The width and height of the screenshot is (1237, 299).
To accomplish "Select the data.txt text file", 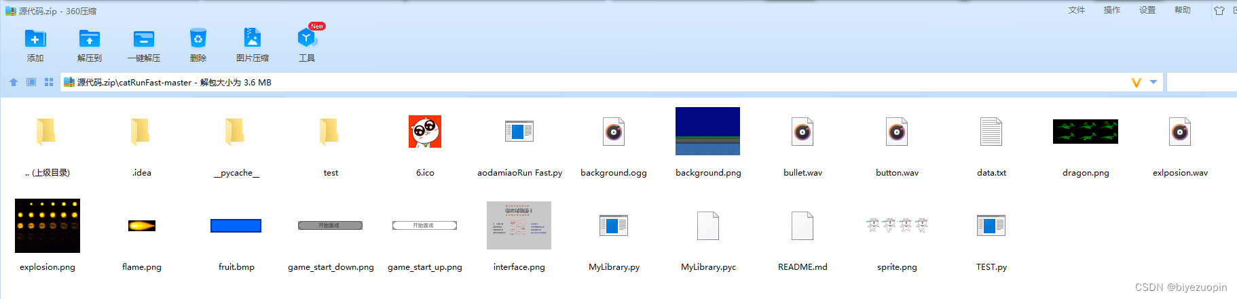I will pos(991,132).
